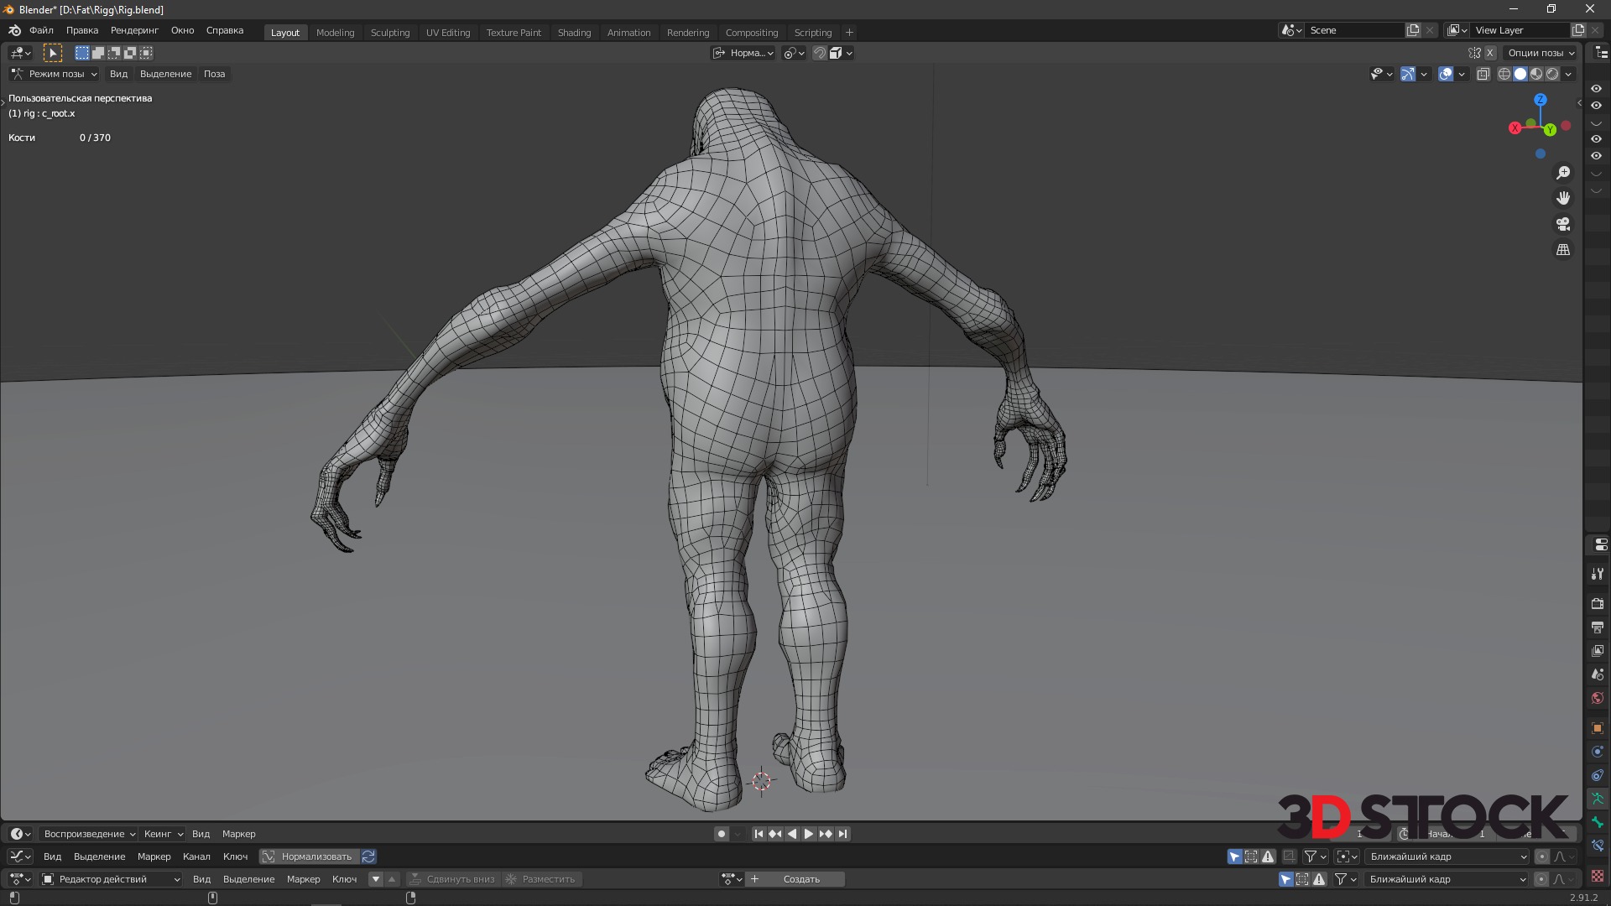Open the Режим позы mode dropdown

click(x=55, y=74)
